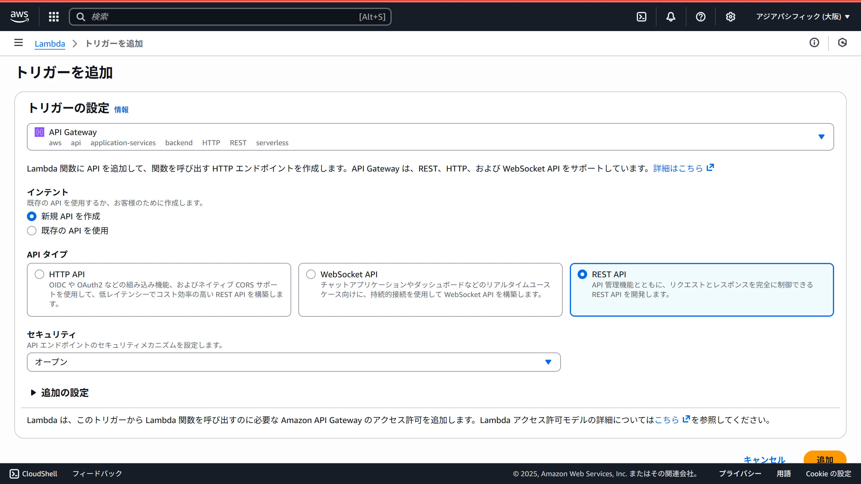Open the services grid menu icon

tap(54, 17)
